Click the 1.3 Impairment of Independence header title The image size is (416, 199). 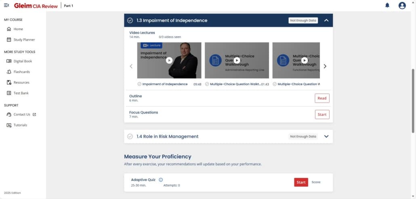pyautogui.click(x=172, y=21)
